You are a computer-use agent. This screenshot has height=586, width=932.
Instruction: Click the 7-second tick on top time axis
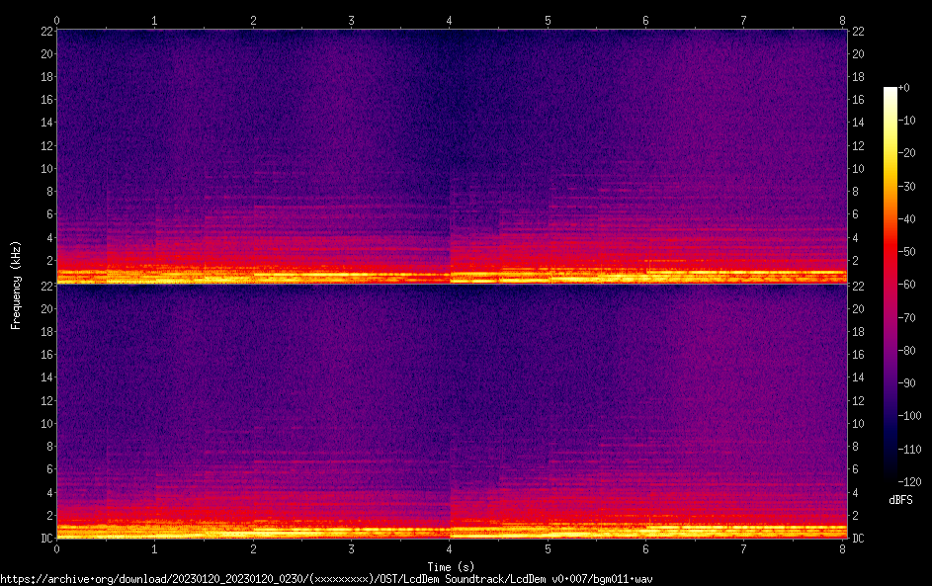[744, 20]
